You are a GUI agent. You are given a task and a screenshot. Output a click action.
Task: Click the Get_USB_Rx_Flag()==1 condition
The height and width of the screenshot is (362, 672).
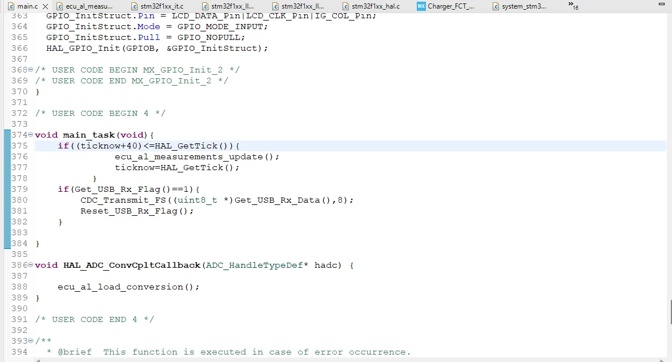(x=129, y=190)
